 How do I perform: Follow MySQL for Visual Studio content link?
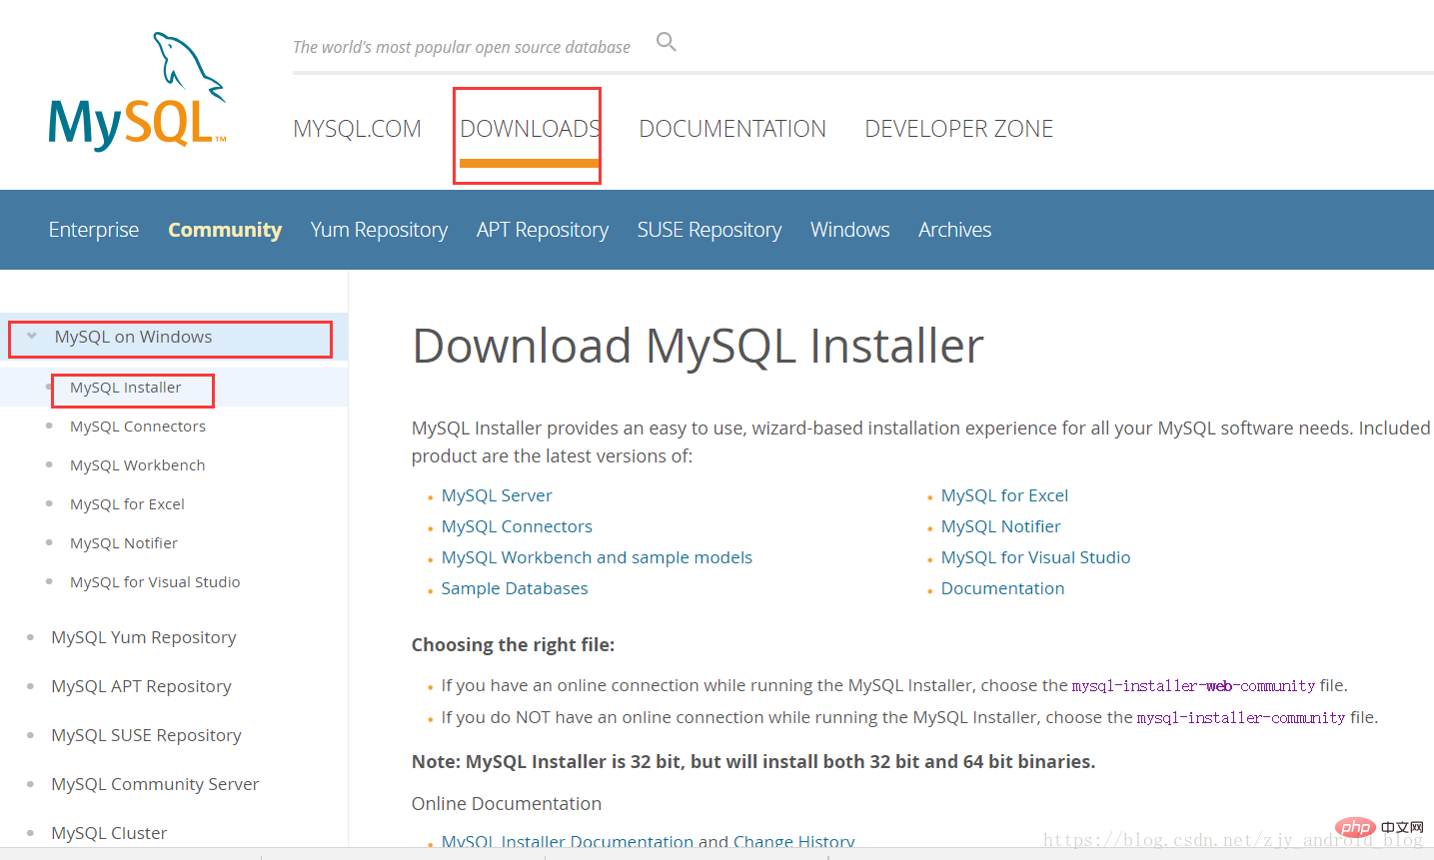click(x=1035, y=557)
